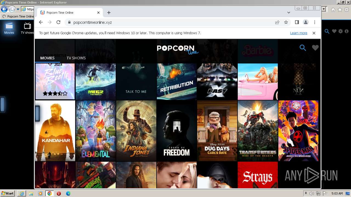Select Movies icon in Internet Explorer page
The image size is (351, 197).
(x=9, y=28)
